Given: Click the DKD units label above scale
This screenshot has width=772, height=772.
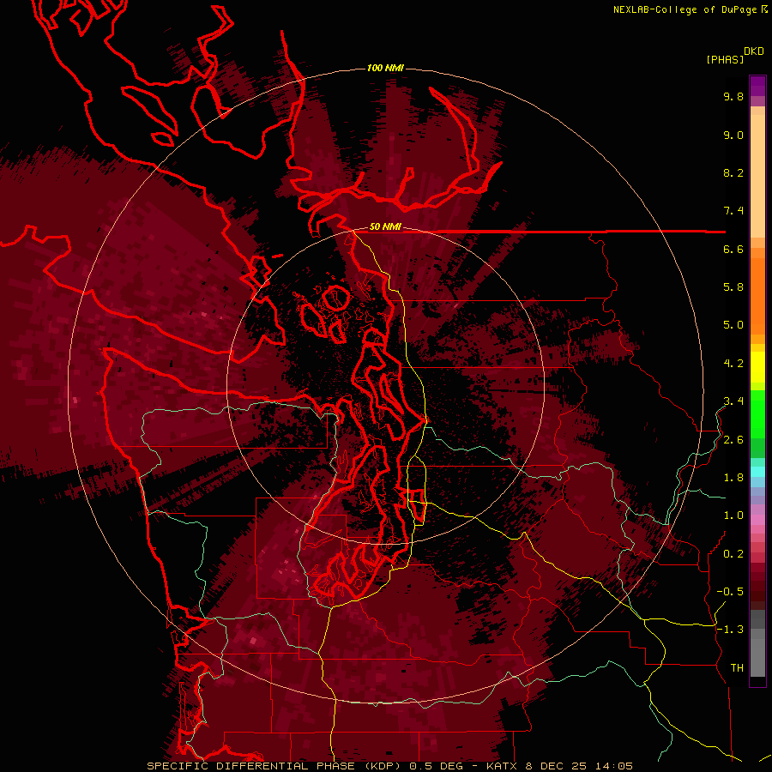Looking at the screenshot, I should 754,51.
